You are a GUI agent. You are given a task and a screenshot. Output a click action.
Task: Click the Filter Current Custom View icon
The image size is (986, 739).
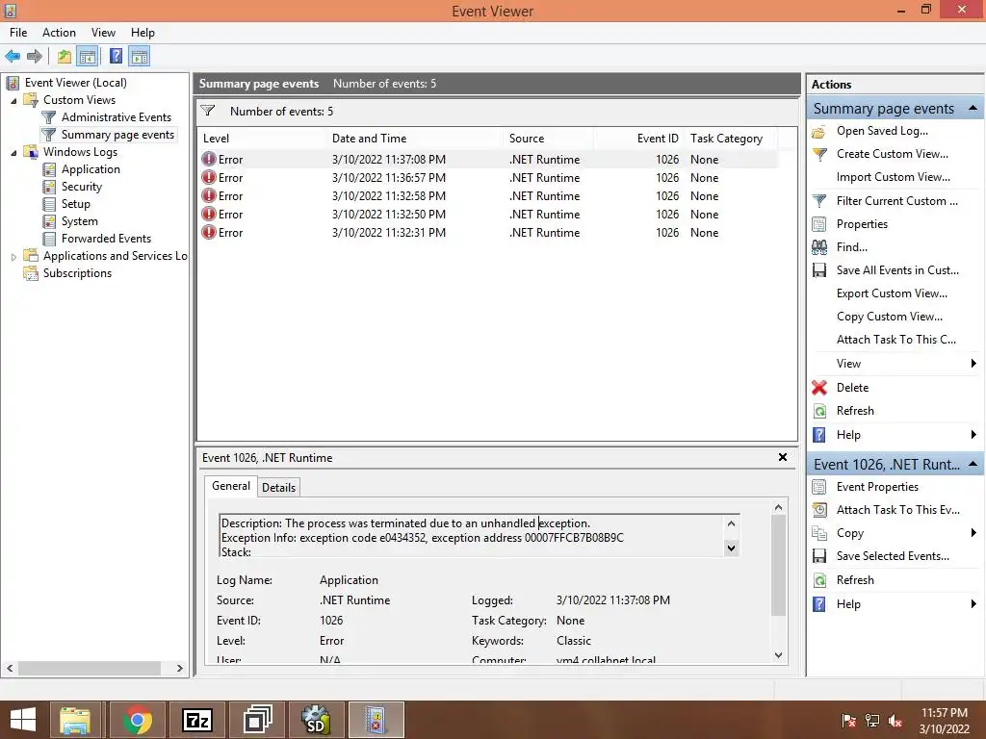819,201
